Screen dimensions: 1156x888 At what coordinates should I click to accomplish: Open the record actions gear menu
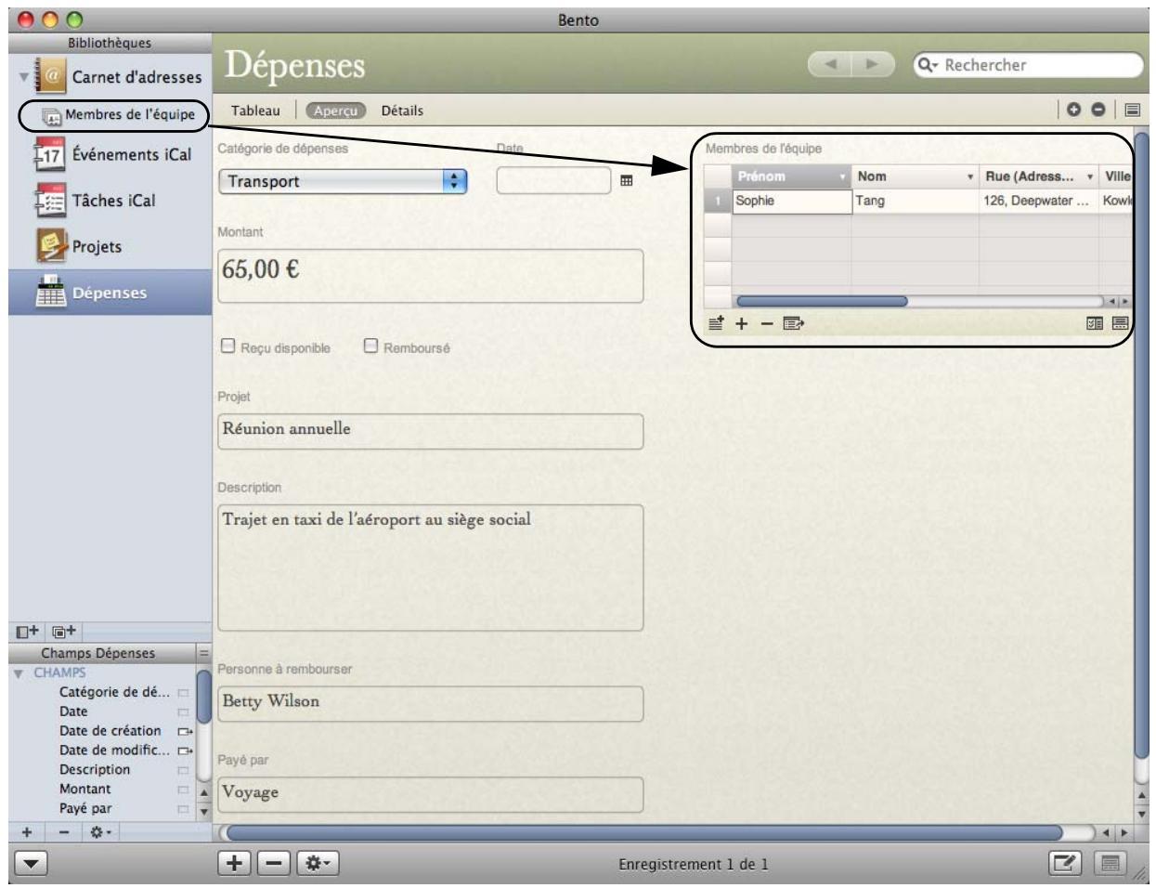click(x=318, y=864)
